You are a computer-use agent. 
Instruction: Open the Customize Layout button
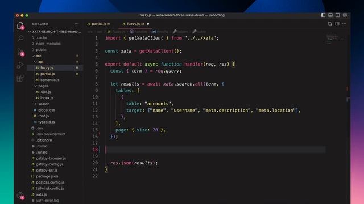point(345,15)
